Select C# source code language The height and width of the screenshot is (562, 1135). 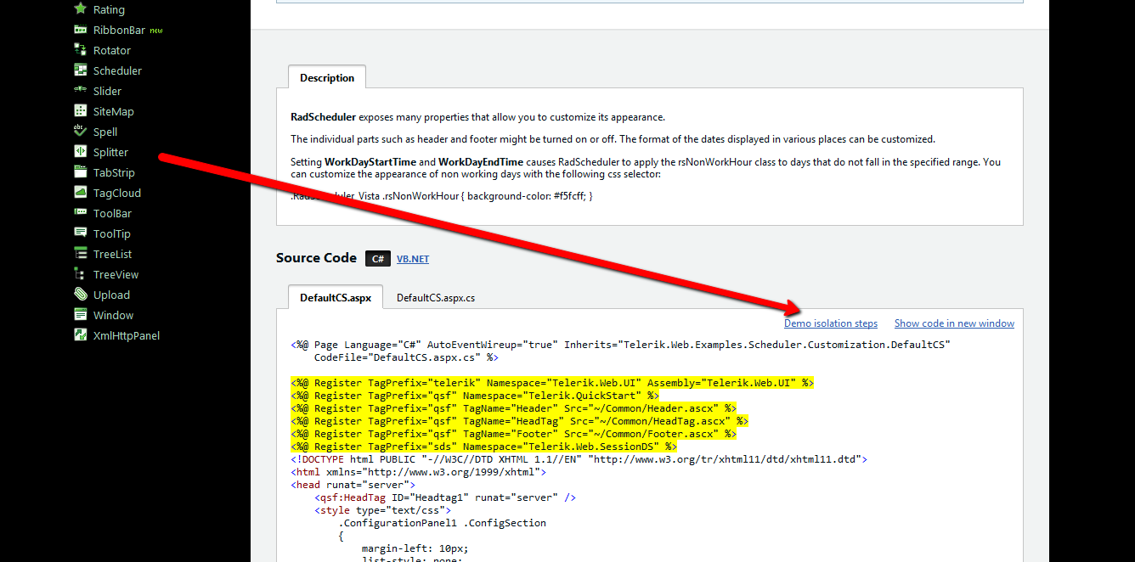click(x=378, y=259)
